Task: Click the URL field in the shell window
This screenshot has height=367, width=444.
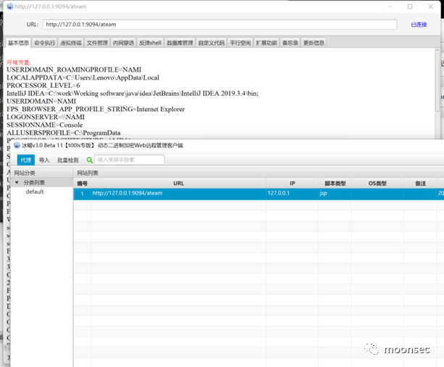Action: coord(219,25)
